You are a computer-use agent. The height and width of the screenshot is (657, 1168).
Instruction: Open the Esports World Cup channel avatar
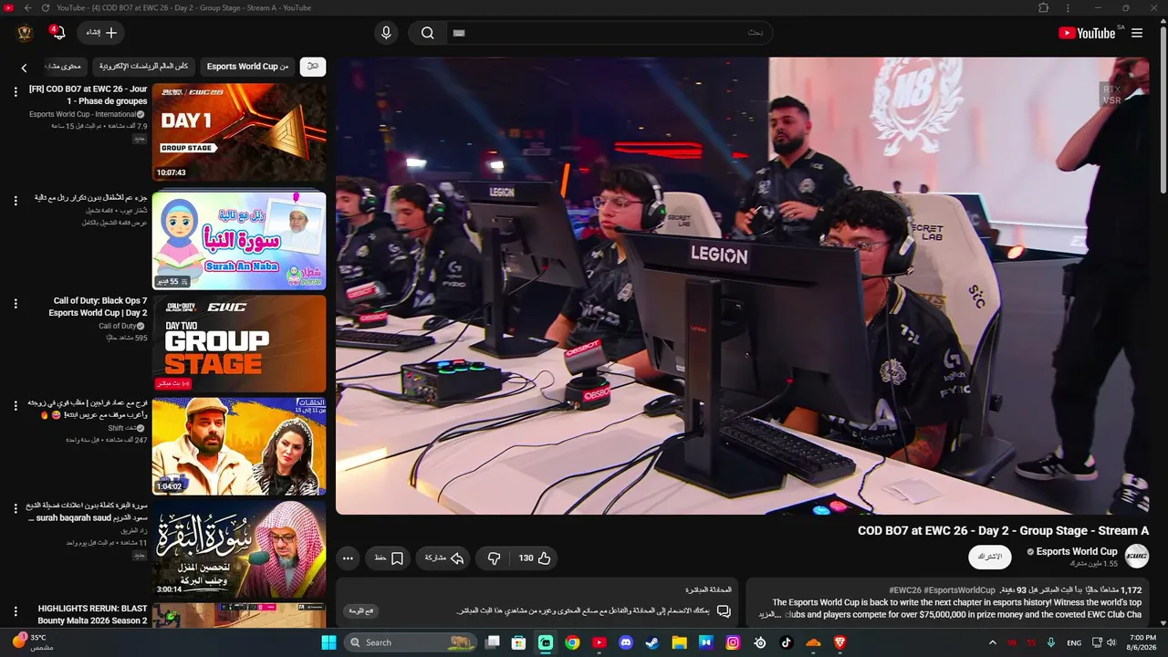coord(1136,556)
